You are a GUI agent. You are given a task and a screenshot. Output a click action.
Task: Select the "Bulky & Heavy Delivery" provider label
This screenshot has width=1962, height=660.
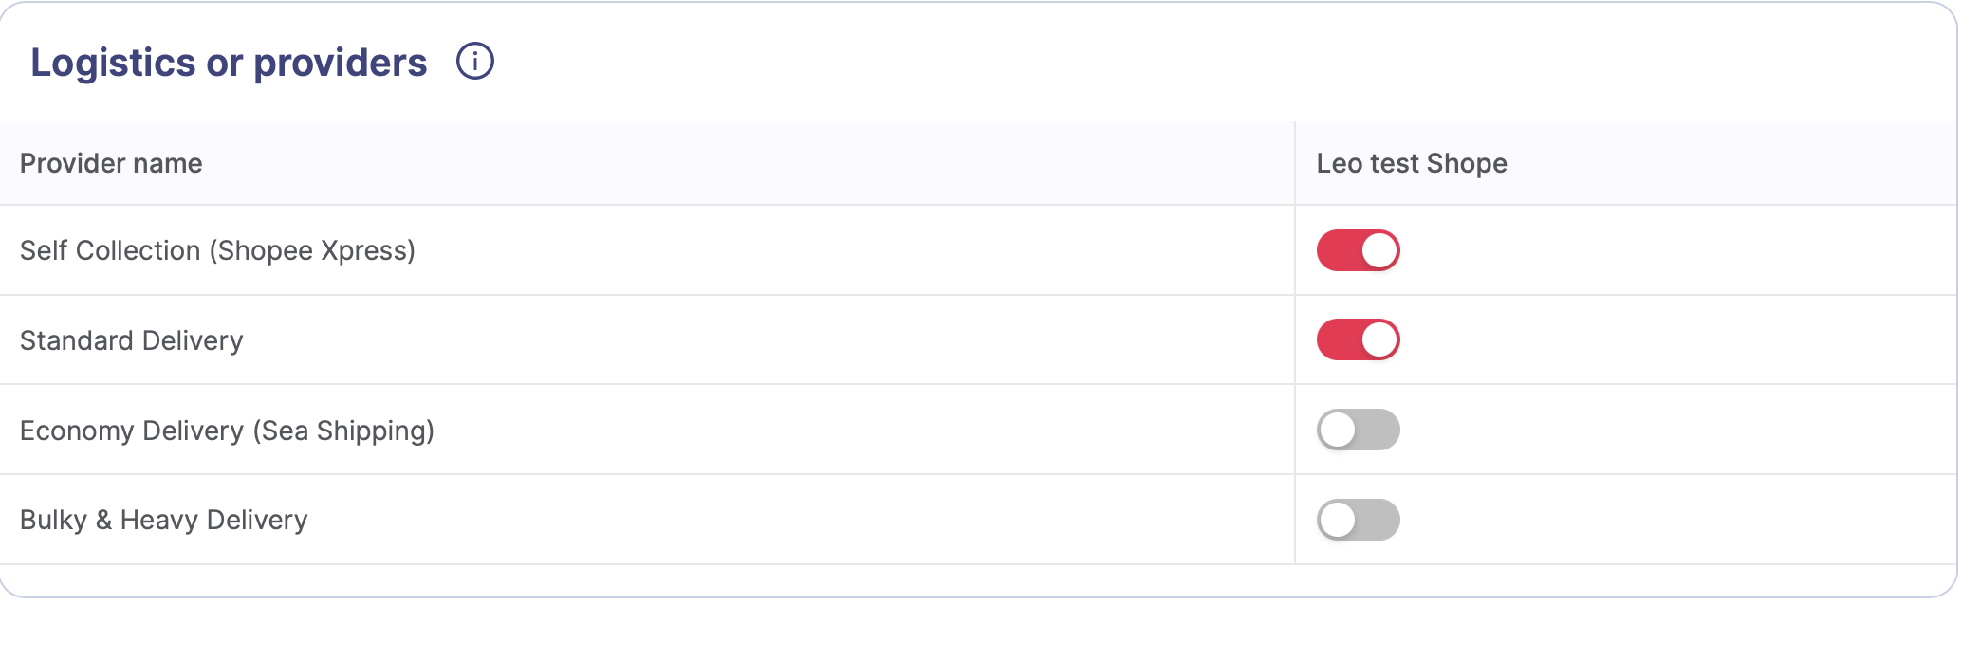tap(164, 520)
